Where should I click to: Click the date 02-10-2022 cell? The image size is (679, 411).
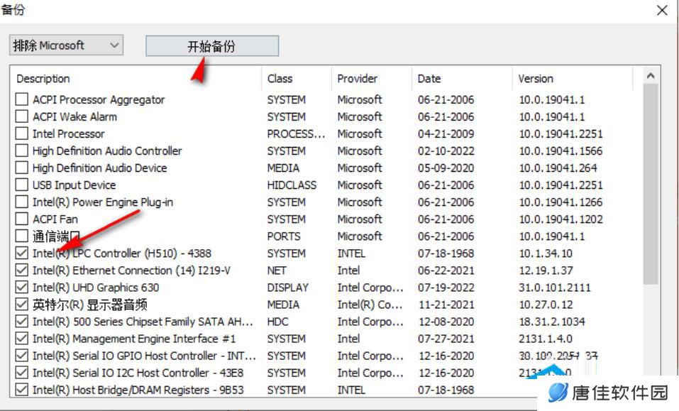pyautogui.click(x=446, y=150)
